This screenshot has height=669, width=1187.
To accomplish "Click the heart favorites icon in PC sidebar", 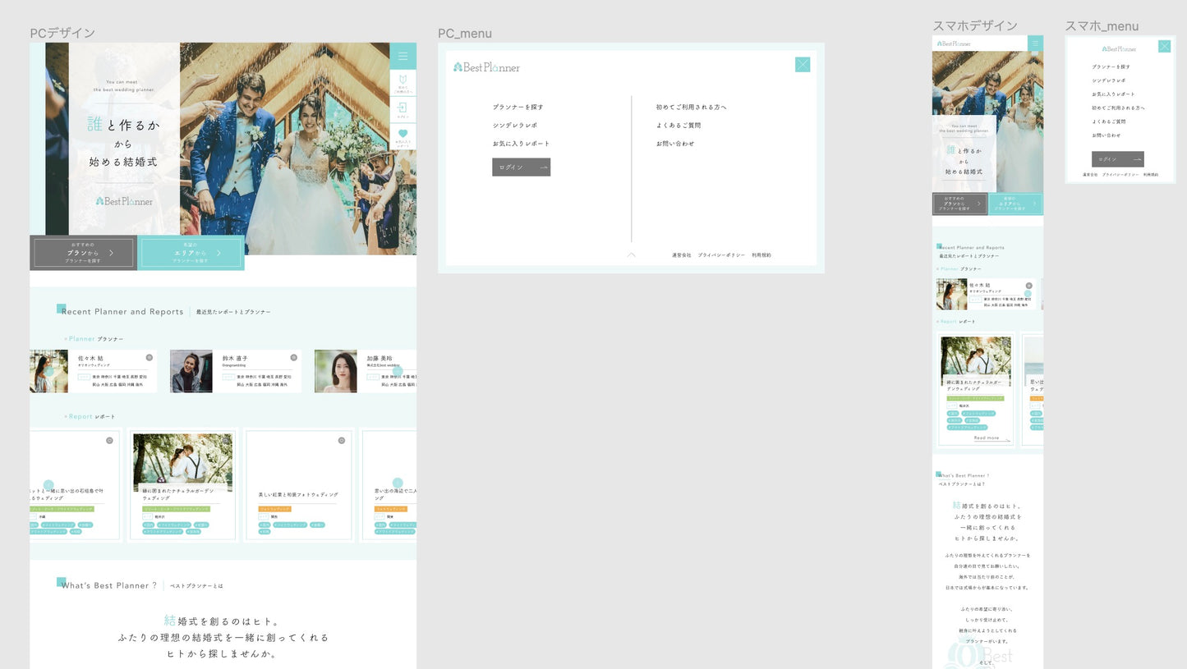I will point(403,135).
